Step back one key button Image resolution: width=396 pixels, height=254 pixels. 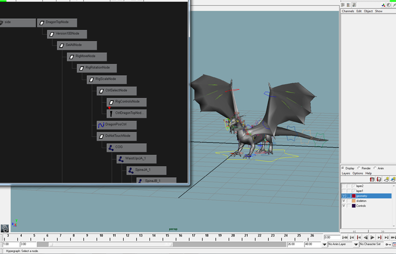358,238
